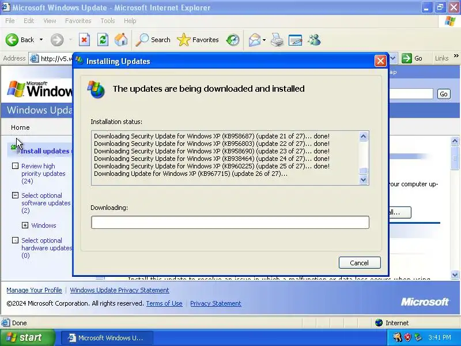
Task: Open the Home page icon
Action: tap(121, 40)
